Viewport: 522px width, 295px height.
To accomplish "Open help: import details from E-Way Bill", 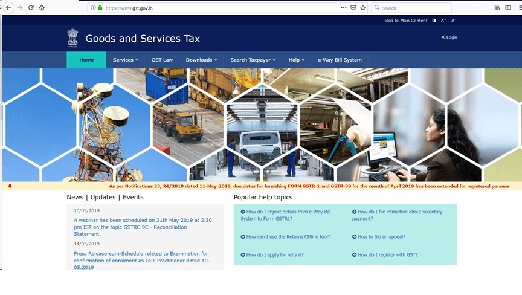I will pyautogui.click(x=286, y=215).
